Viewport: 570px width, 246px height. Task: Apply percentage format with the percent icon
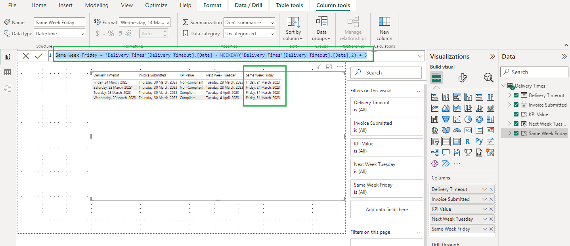click(111, 34)
